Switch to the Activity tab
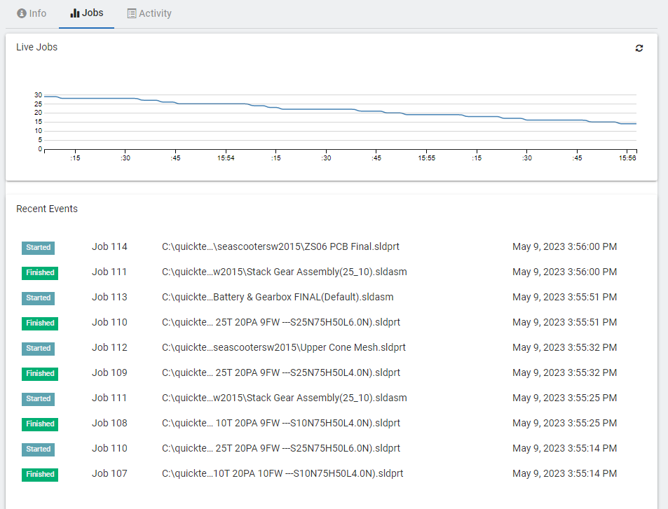 click(x=149, y=13)
